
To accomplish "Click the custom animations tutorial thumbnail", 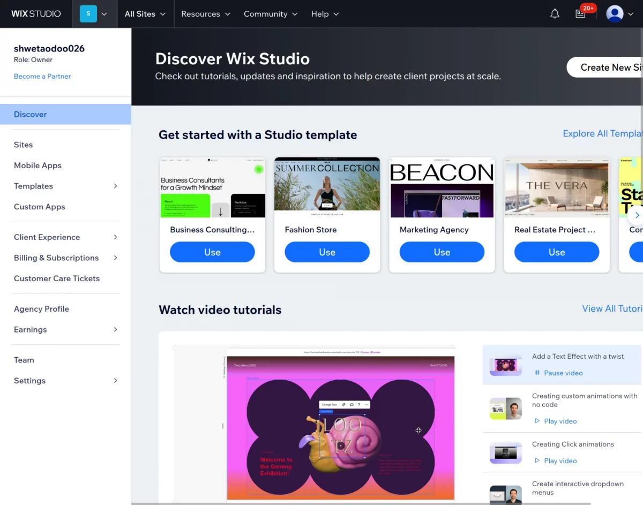I will click(506, 409).
